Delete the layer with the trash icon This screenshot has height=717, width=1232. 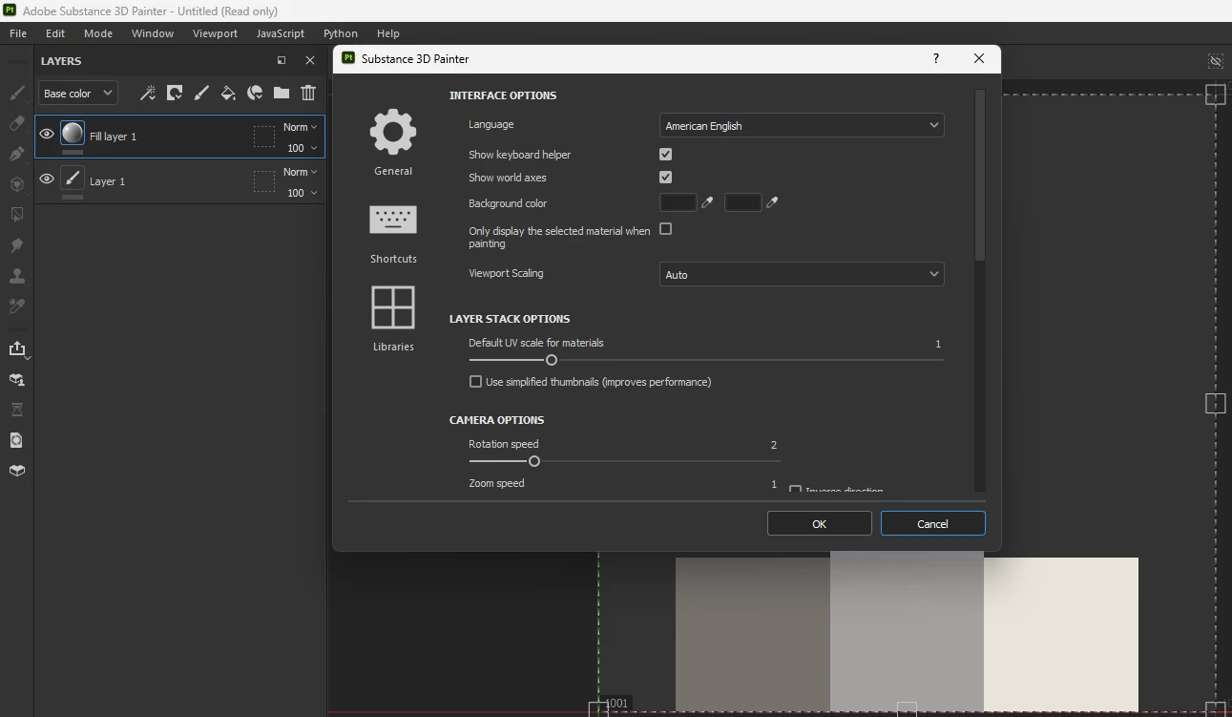coord(308,93)
